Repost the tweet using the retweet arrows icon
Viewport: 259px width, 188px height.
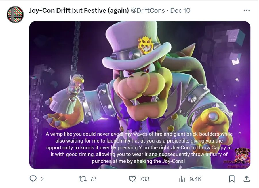coord(83,179)
